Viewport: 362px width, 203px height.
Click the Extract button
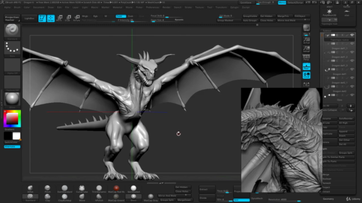[x=206, y=189]
